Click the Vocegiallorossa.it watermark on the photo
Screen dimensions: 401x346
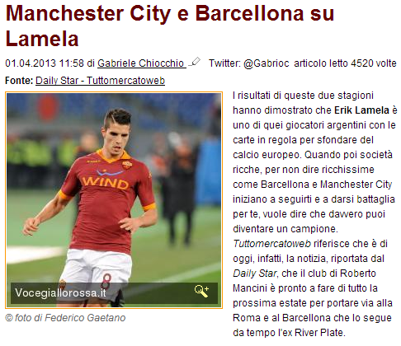60,292
